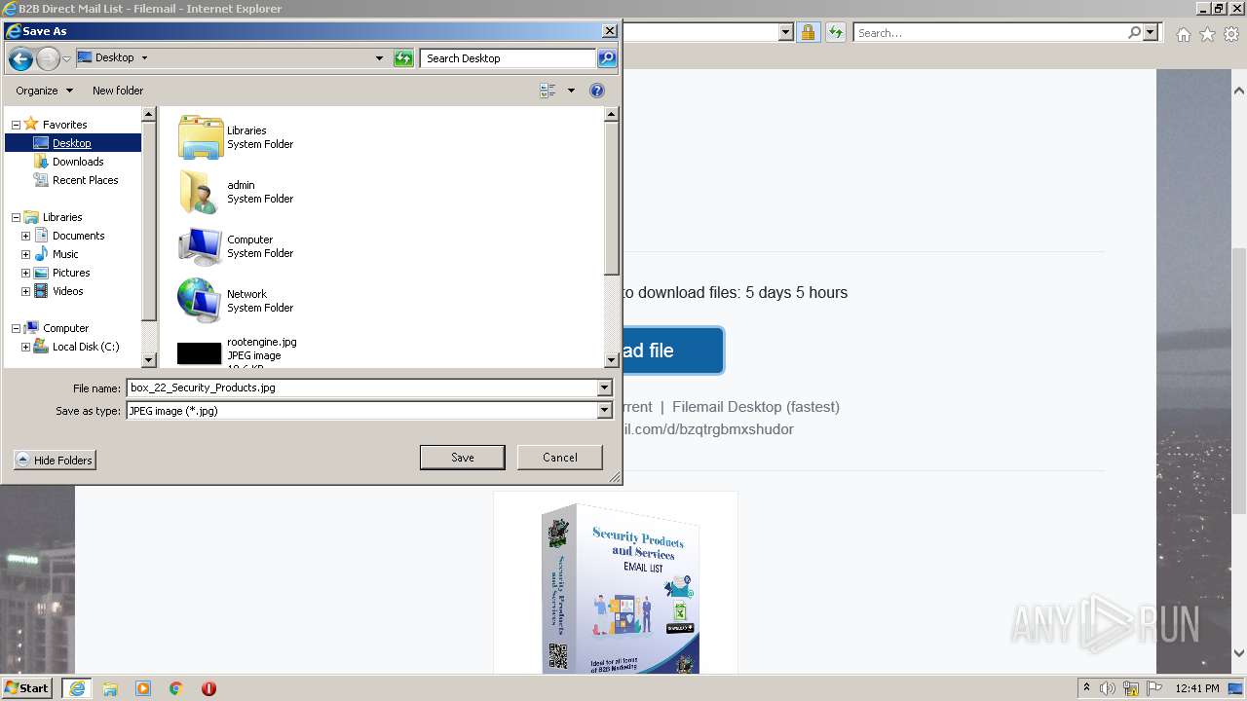This screenshot has width=1247, height=701.
Task: Open media player taskbar icon
Action: (x=143, y=688)
